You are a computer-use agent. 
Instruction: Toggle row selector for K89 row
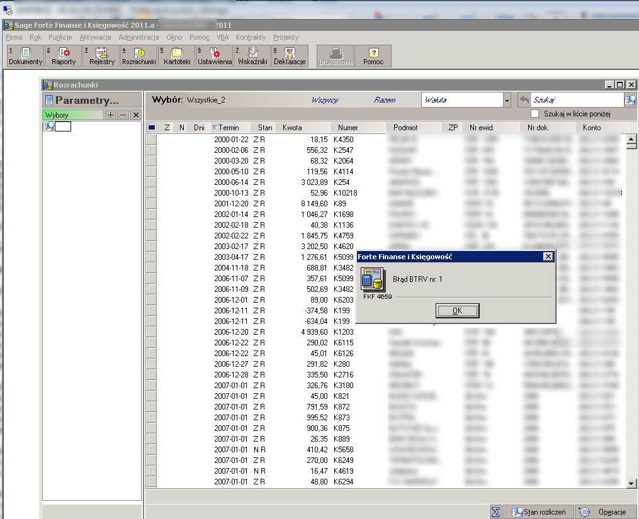151,204
